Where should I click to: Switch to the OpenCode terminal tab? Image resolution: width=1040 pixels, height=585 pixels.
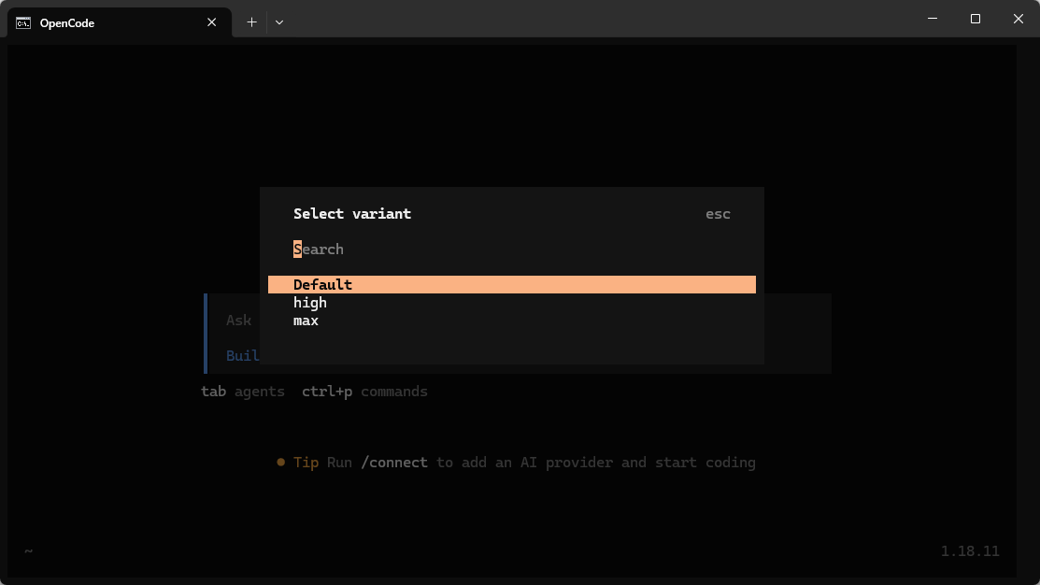tap(120, 22)
